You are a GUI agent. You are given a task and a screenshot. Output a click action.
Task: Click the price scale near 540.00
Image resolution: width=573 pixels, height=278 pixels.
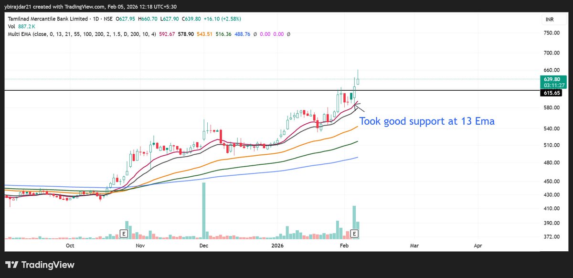tap(552, 128)
